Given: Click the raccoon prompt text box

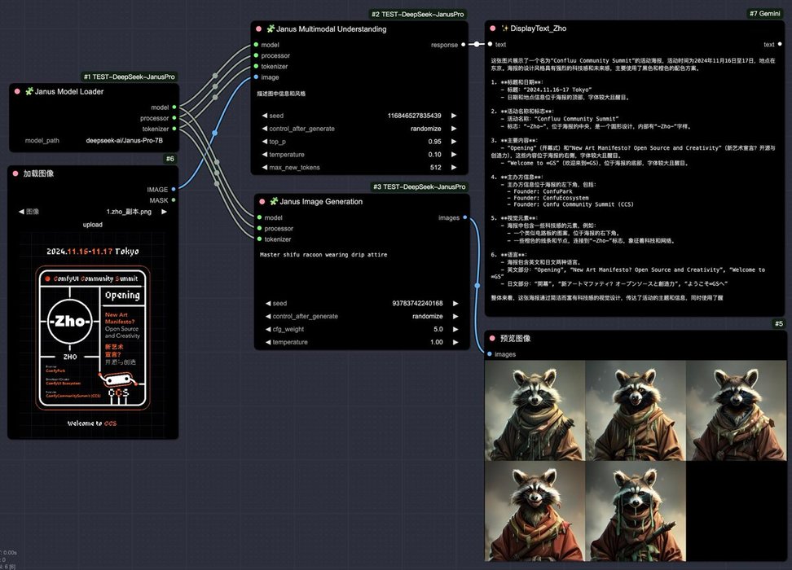Looking at the screenshot, I should click(360, 269).
